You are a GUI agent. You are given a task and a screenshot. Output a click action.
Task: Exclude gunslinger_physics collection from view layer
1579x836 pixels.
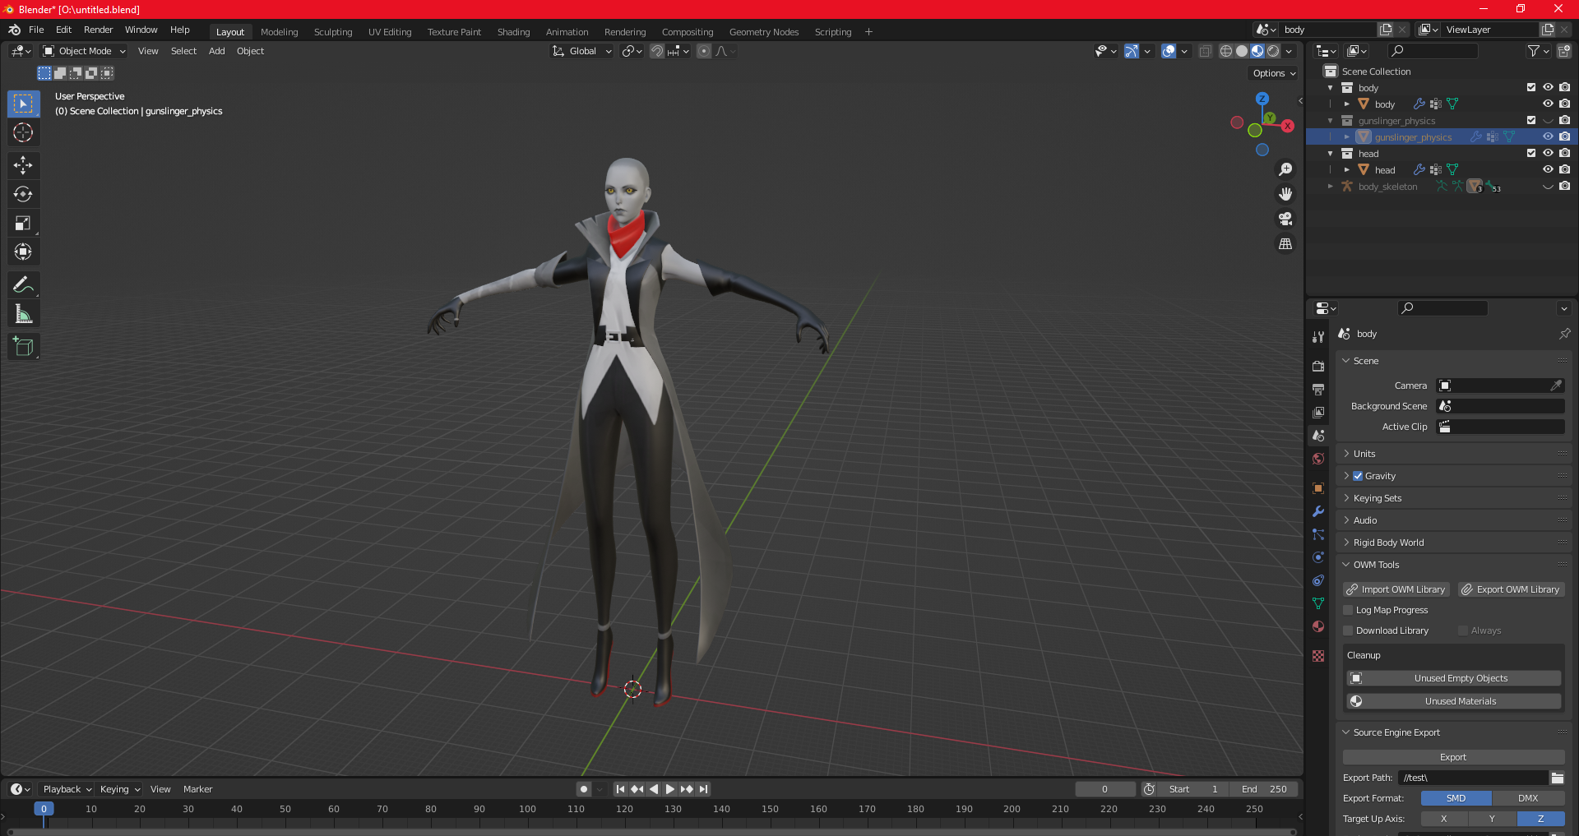click(x=1531, y=121)
